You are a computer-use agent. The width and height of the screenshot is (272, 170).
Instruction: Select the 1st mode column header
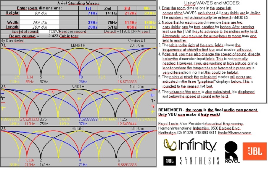point(88,8)
